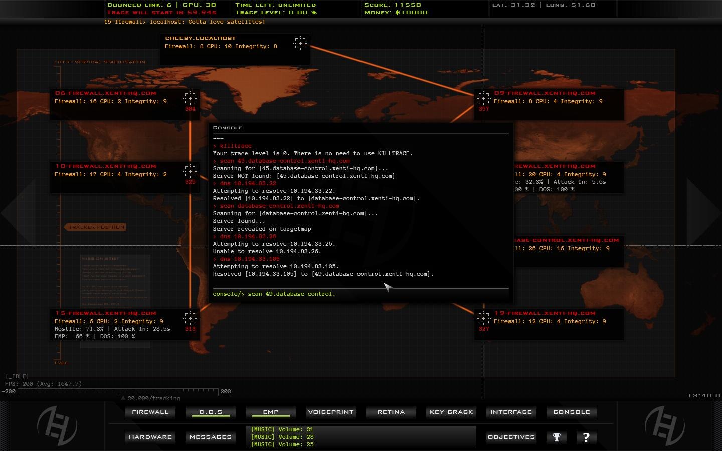The image size is (722, 451).
Task: Click the Time Left: Unlimited status
Action: pos(275,5)
